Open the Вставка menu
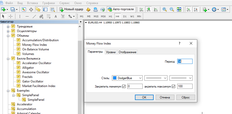 33,3
